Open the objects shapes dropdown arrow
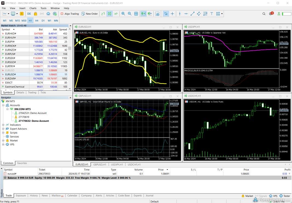The height and width of the screenshot is (203, 292). pos(222,14)
